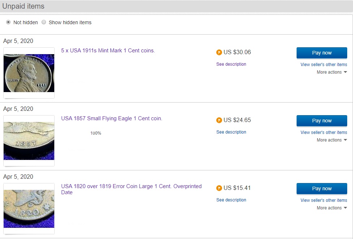Open the 1911 Lincoln cent thumbnail image
The image size is (353, 239).
[29, 73]
